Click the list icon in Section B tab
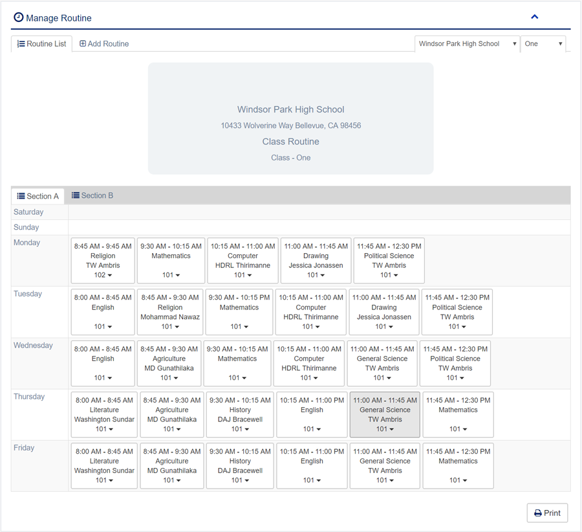Screen dimensions: 582x532 pyautogui.click(x=76, y=195)
